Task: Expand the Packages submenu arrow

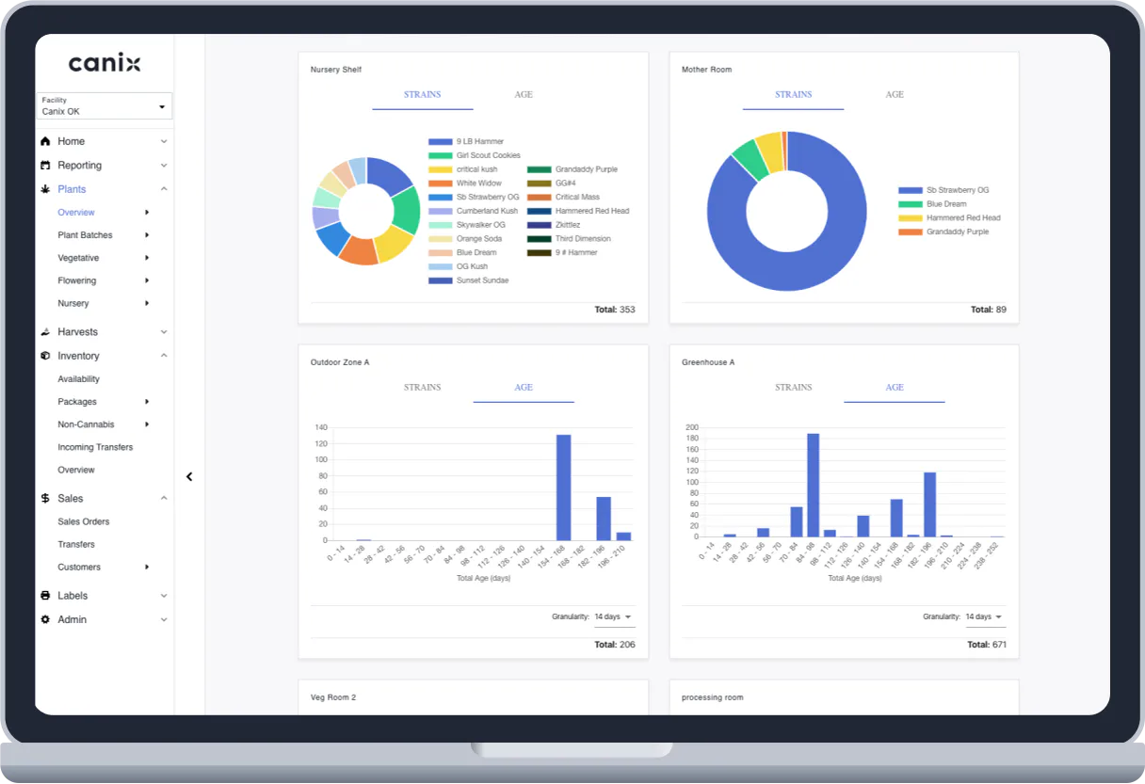Action: click(147, 402)
